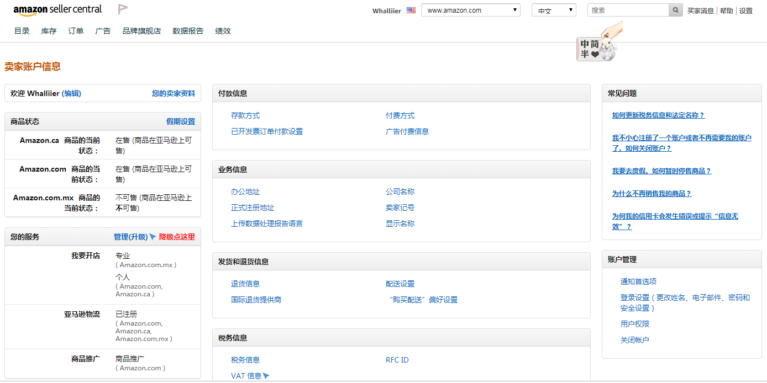Viewport: 767px width, 383px height.
Task: Open 买家消息 in the top bar
Action: point(701,10)
